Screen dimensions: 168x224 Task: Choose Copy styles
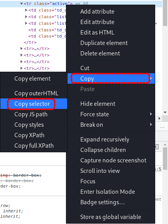point(34,125)
